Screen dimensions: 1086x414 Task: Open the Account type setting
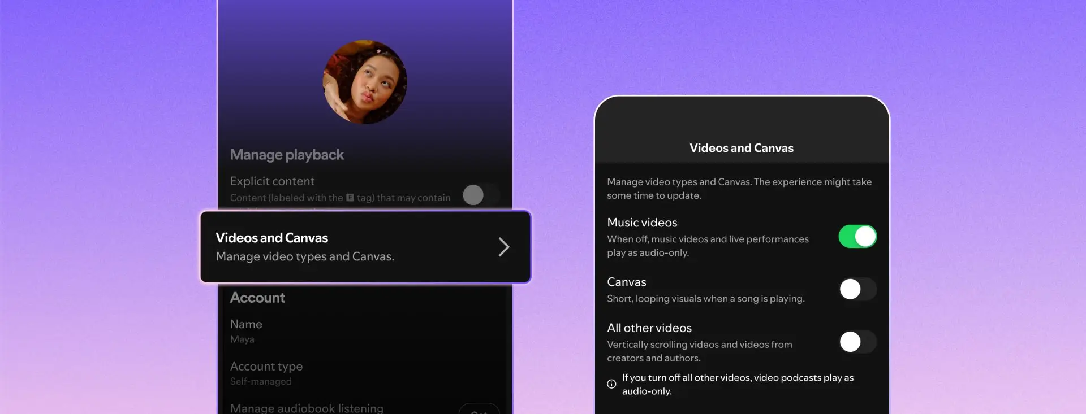[x=266, y=373]
